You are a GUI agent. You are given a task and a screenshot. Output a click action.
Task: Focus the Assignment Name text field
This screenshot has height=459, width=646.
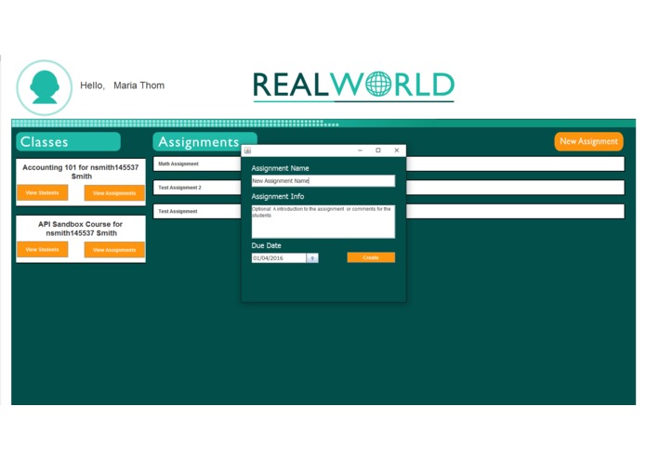[x=323, y=180]
